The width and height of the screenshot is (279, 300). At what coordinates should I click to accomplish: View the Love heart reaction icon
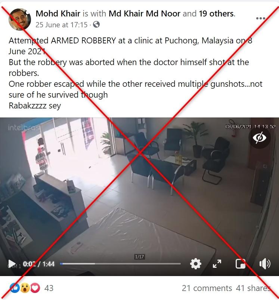coord(35,288)
